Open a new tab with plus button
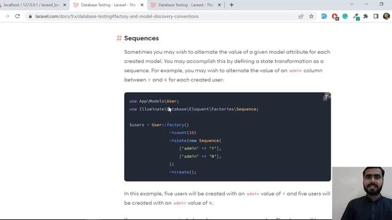 (x=232, y=5)
